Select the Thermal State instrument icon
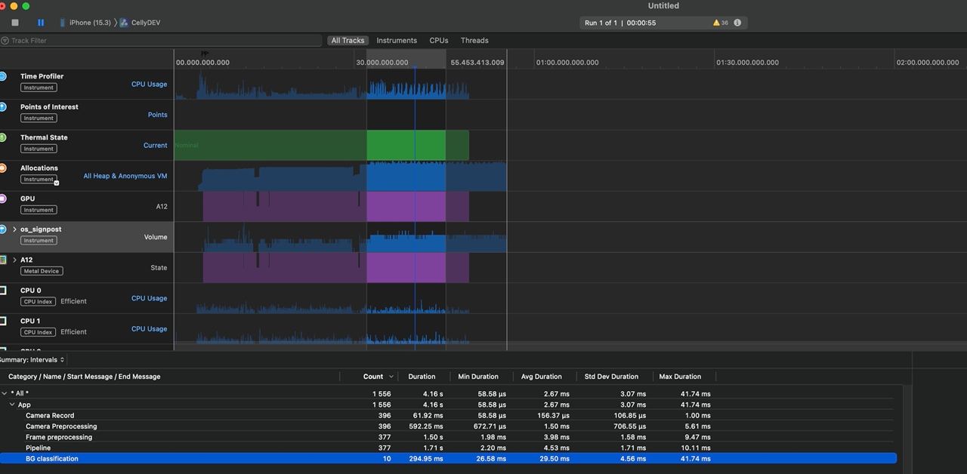Viewport: 967px width, 474px height. tap(3, 137)
